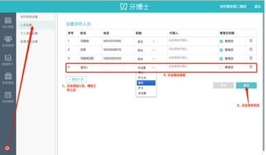This screenshot has height=155, width=266.
Task: Delete row 1 马胜盼 with trash icon
Action: [251, 41]
